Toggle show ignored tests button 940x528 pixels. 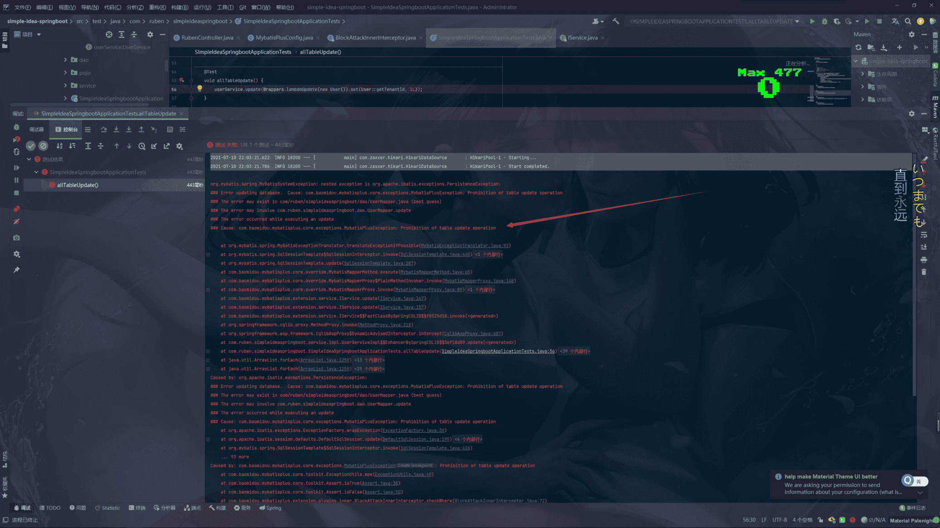pyautogui.click(x=43, y=146)
